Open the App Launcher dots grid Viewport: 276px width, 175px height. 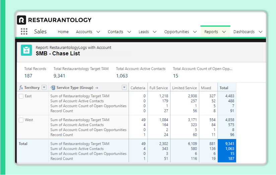[24, 32]
